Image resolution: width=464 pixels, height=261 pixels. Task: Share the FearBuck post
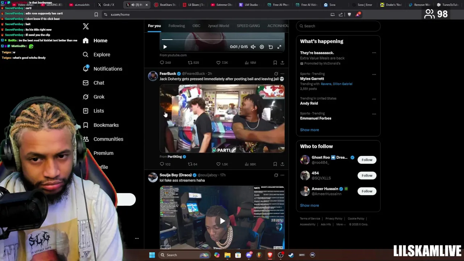[282, 164]
